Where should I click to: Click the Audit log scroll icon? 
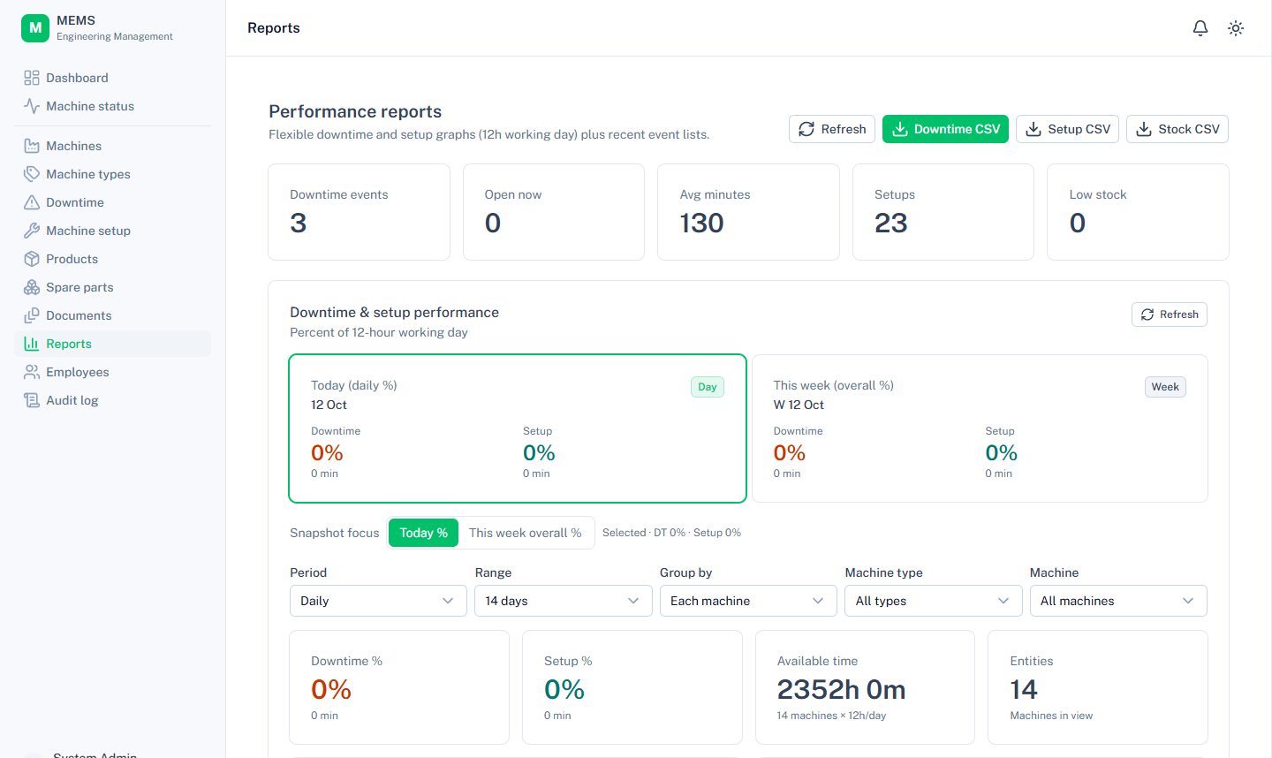coord(32,400)
